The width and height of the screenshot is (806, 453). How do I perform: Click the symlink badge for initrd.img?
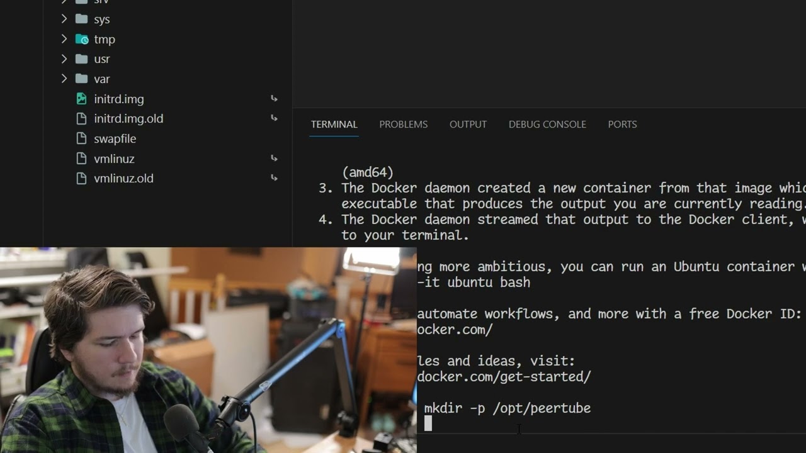pyautogui.click(x=274, y=99)
